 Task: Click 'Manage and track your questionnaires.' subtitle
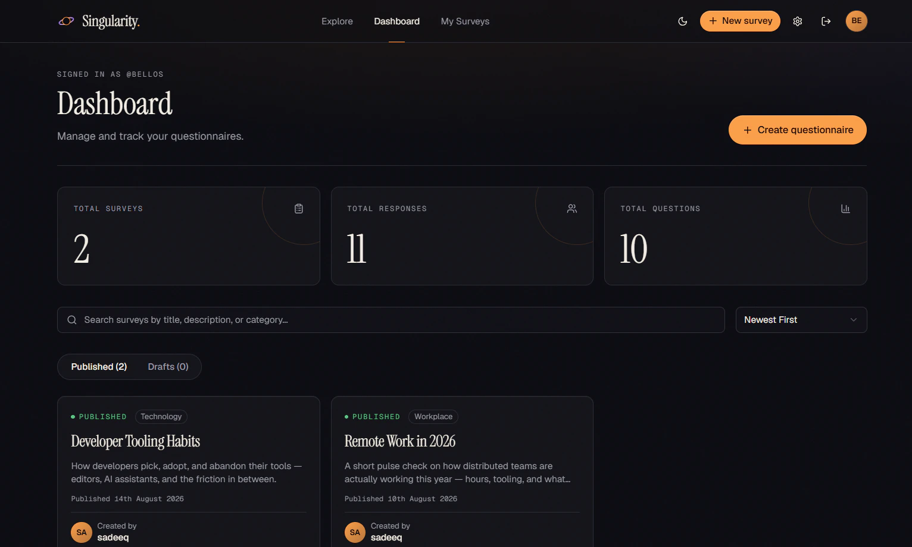tap(151, 136)
